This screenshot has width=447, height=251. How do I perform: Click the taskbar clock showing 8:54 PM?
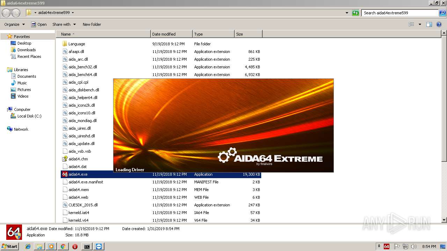tap(429, 246)
